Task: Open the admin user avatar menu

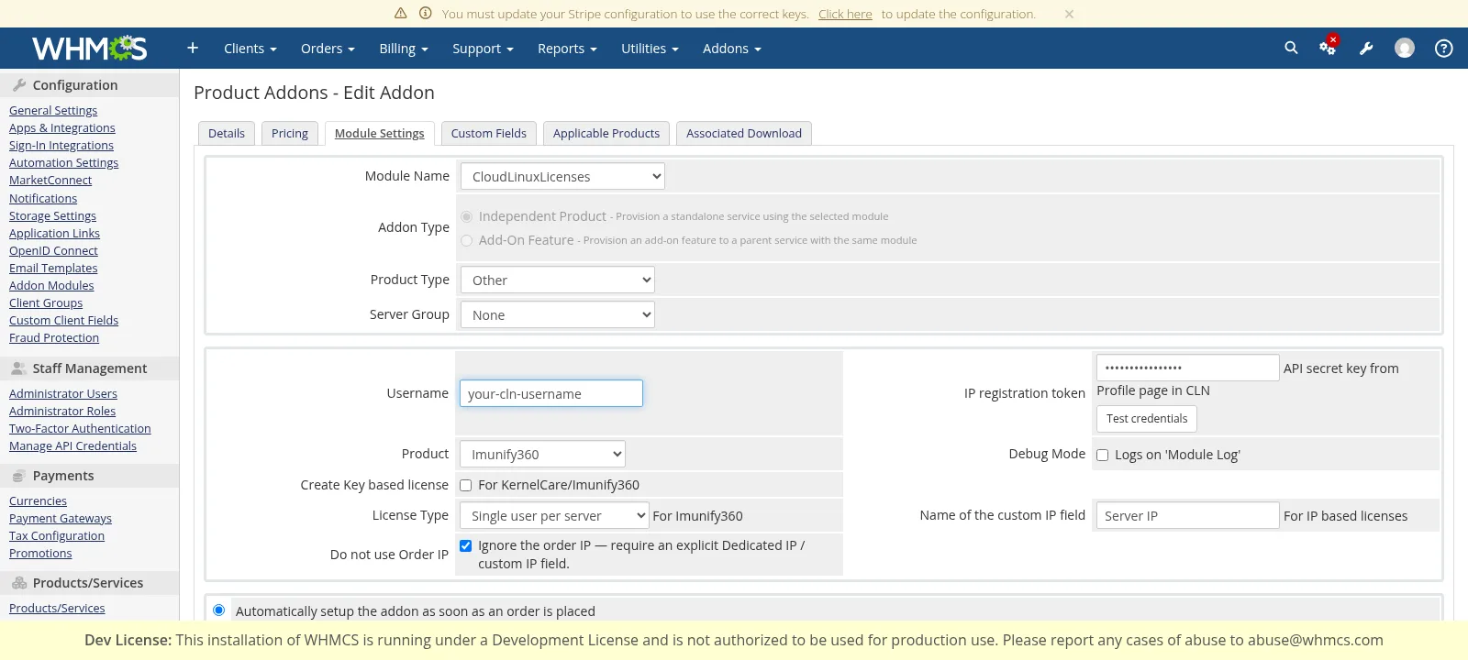Action: [x=1405, y=48]
